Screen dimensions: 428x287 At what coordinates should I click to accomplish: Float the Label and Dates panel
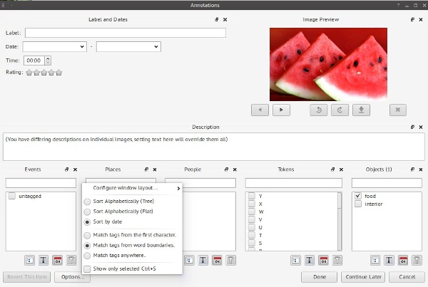pyautogui.click(x=216, y=20)
